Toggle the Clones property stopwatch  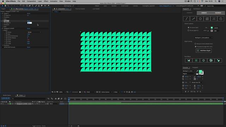[x=6, y=32]
